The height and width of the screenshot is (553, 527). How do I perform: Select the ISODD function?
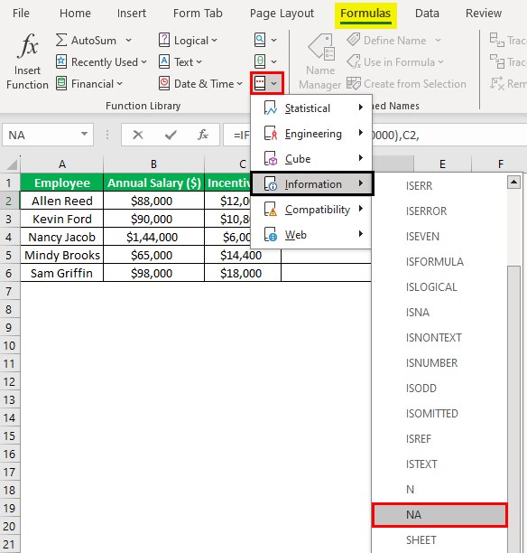point(439,389)
